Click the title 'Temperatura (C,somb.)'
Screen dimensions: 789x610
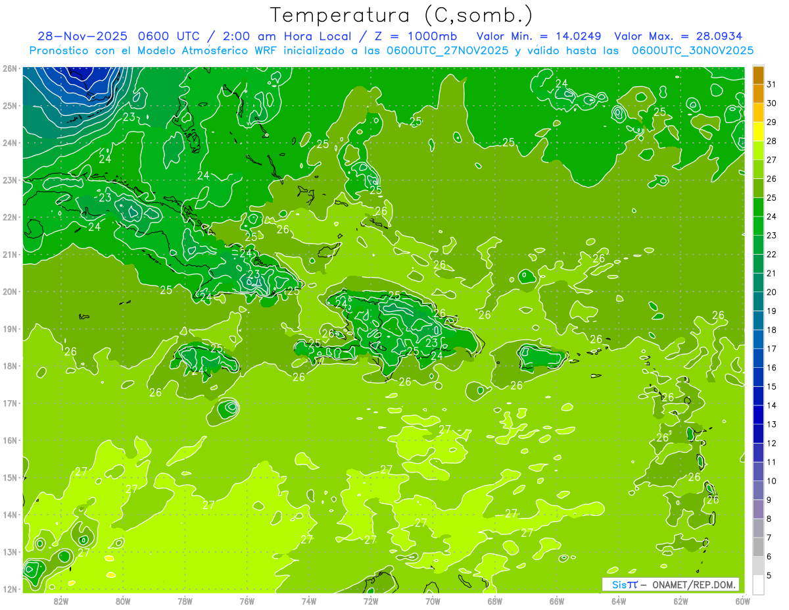pos(402,15)
